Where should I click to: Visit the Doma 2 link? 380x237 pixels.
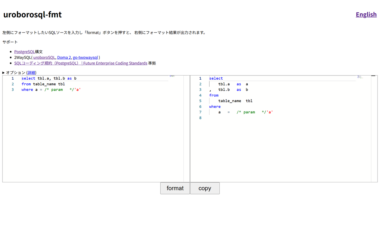coord(64,58)
